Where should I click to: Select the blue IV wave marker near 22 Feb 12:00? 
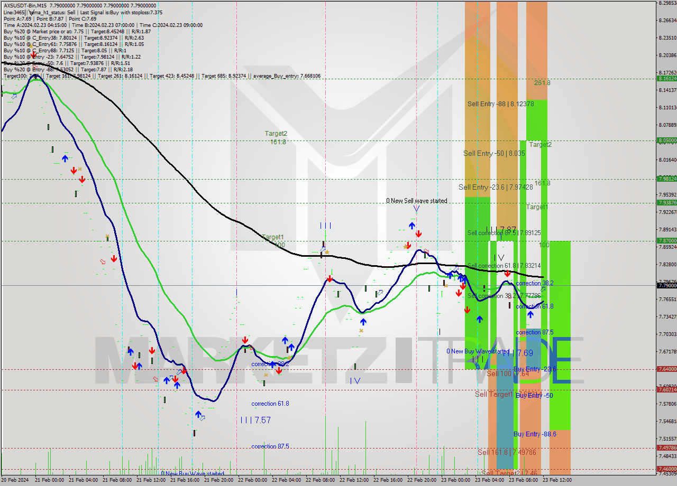pyautogui.click(x=355, y=380)
